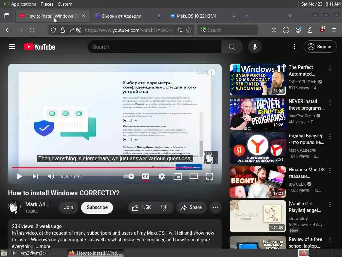Click the Join button
This screenshot has width=342, height=257.
69,207
